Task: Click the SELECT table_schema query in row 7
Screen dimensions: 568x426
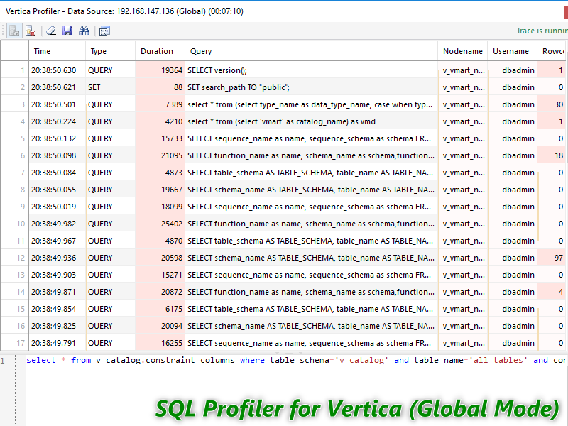Action: coord(312,173)
